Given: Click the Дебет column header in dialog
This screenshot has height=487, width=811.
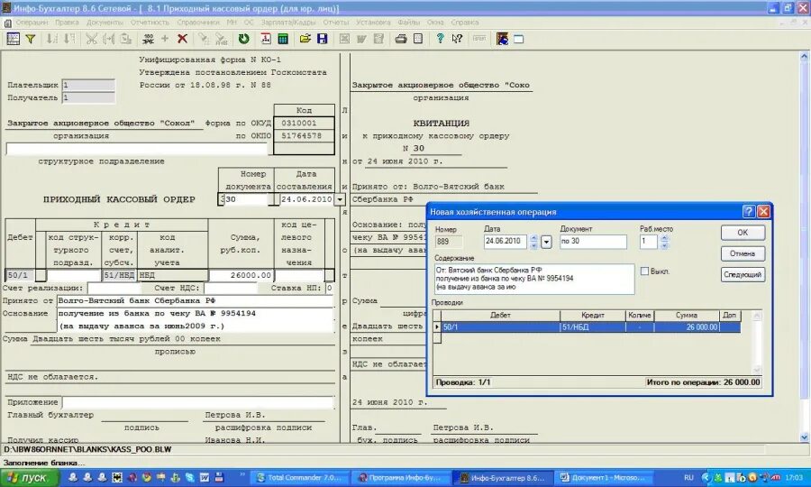Looking at the screenshot, I should pos(500,315).
